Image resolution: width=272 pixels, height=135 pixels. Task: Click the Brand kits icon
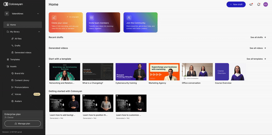click(12, 73)
